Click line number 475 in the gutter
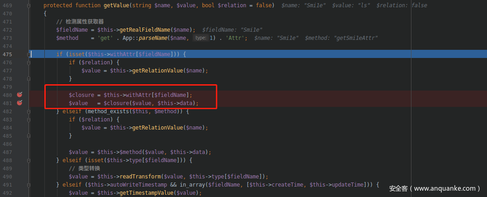487x197 pixels. tap(8, 54)
